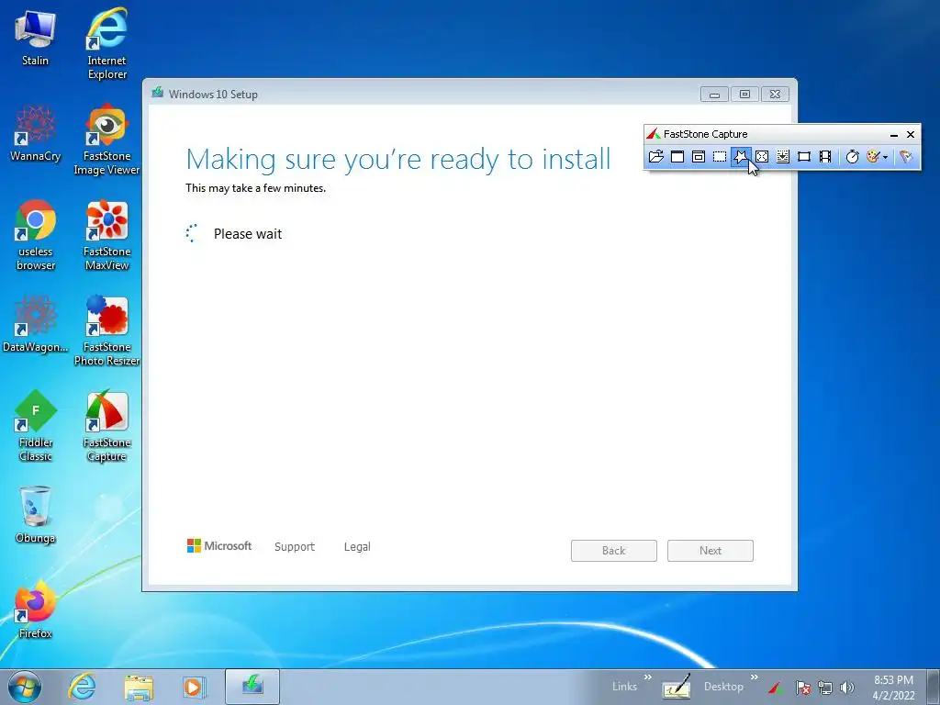Select Capture Rectangular Region tool
The width and height of the screenshot is (940, 705).
pos(720,156)
